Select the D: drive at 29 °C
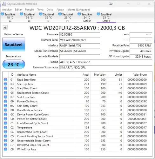Image resolution: width=155 pixels, height=159 pixels. click(x=29, y=17)
